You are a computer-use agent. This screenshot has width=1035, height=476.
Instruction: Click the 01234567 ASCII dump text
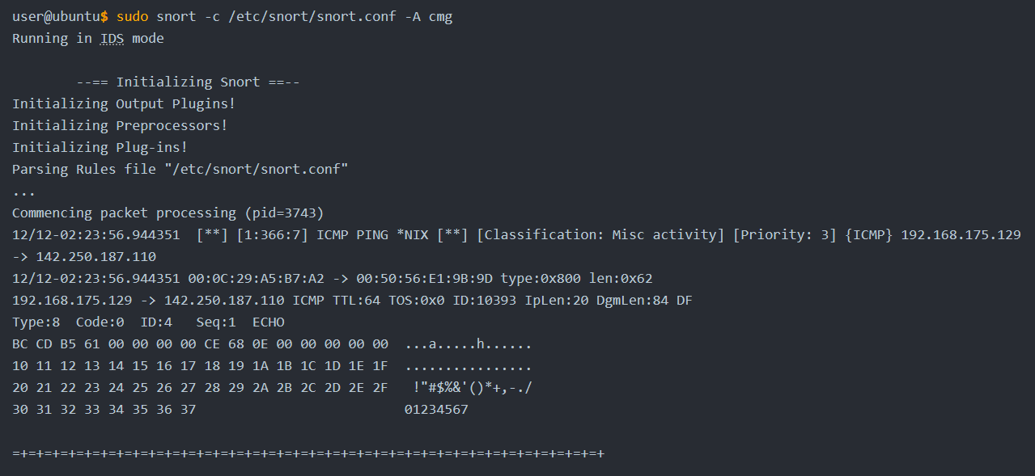(436, 410)
